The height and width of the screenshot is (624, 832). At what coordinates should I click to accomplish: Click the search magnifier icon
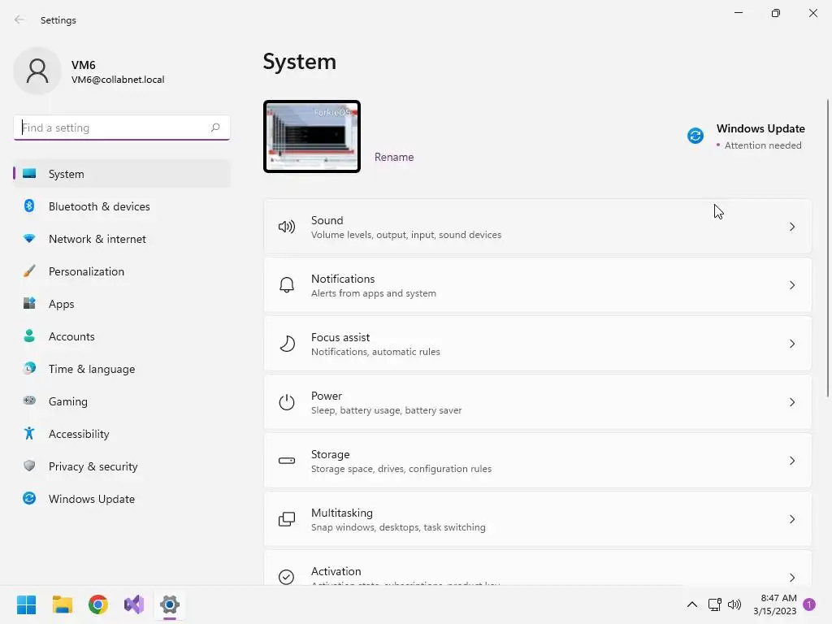(x=214, y=128)
